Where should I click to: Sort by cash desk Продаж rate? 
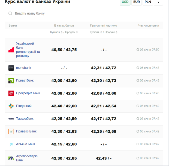click(x=71, y=32)
